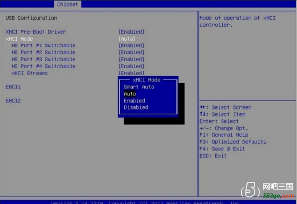Choose Smart Auto in xHCI Mode popup
Image resolution: width=297 pixels, height=204 pixels.
[x=139, y=87]
